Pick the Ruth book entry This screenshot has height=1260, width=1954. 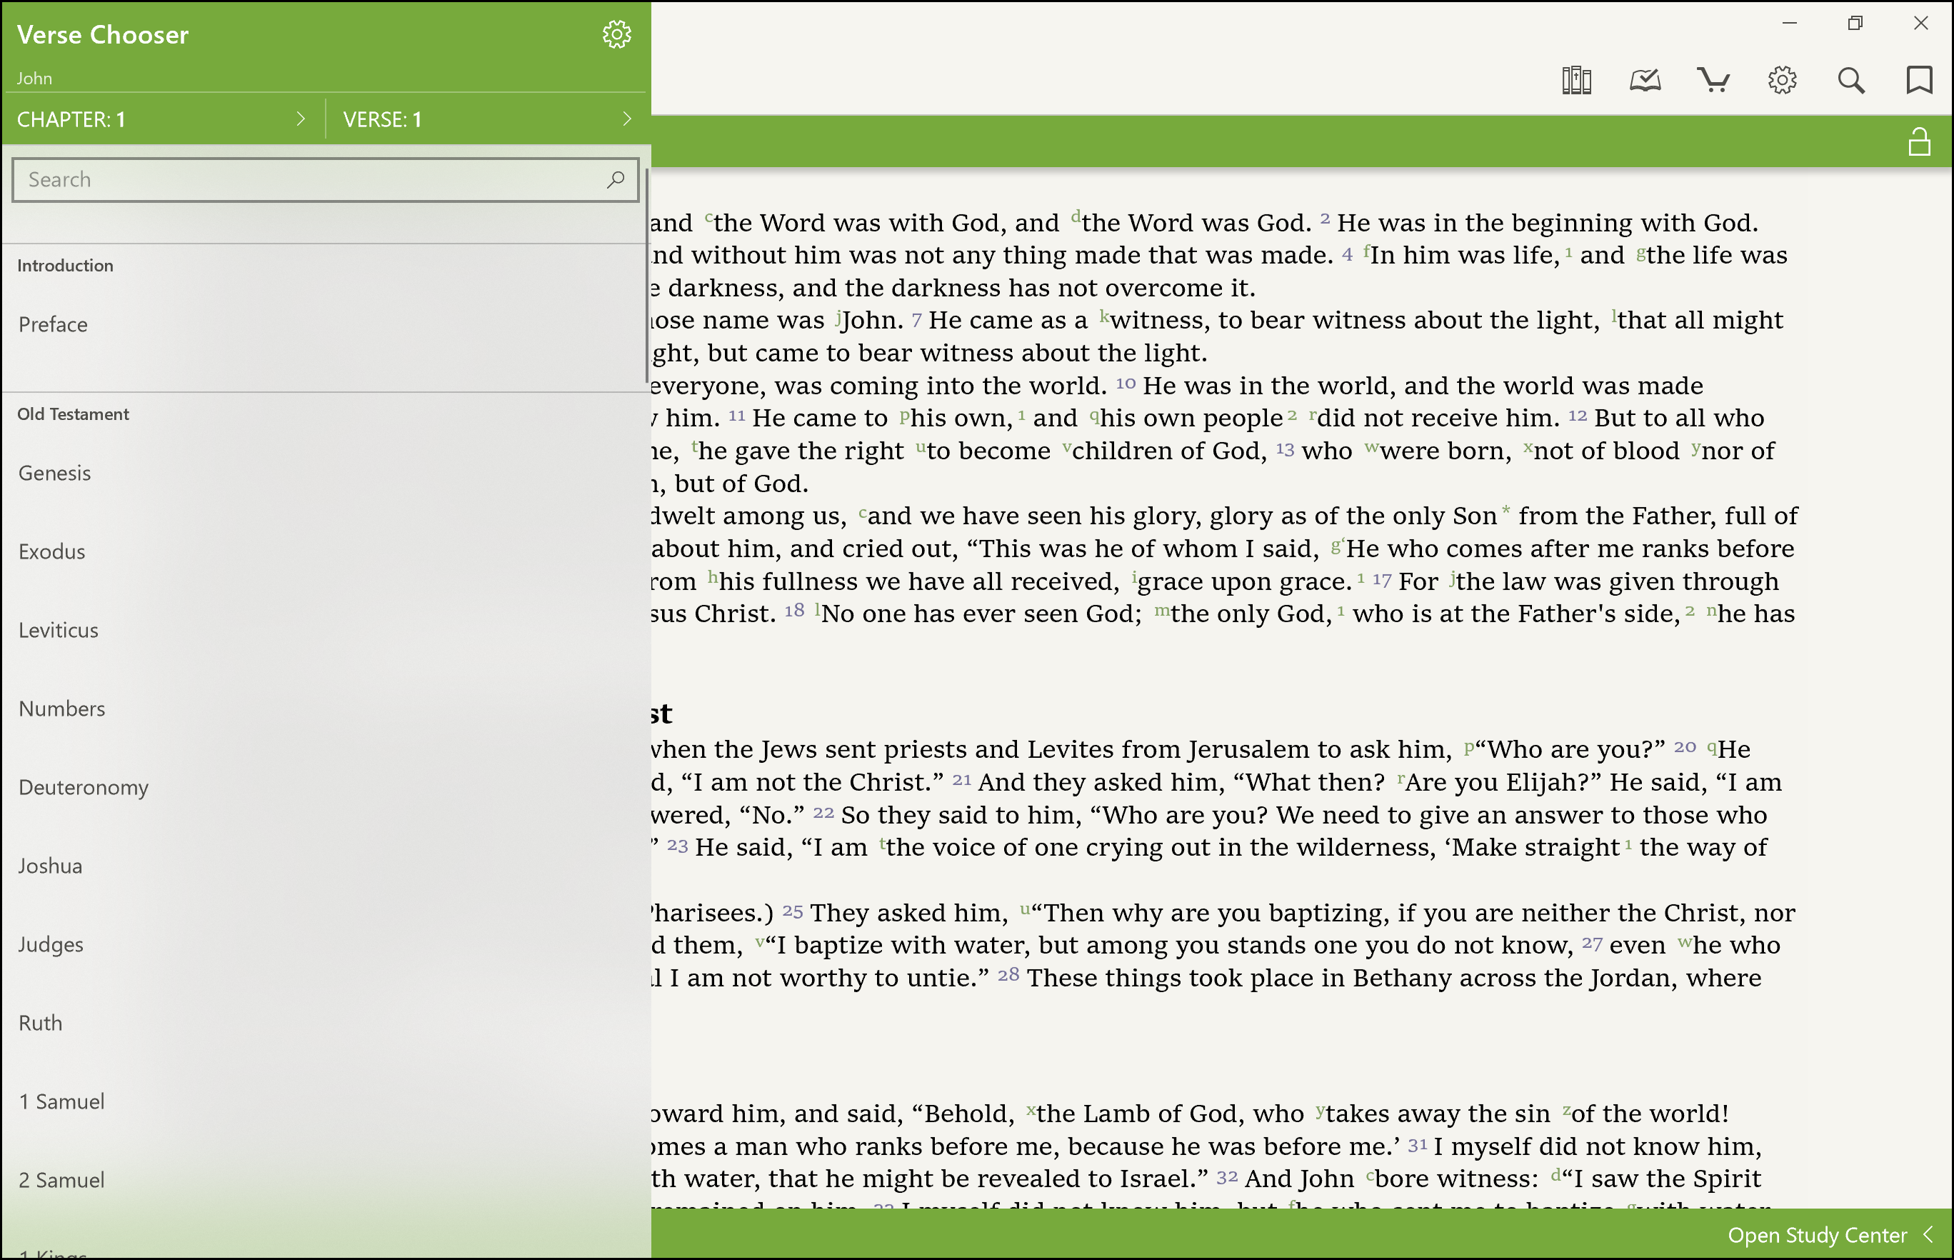40,1023
